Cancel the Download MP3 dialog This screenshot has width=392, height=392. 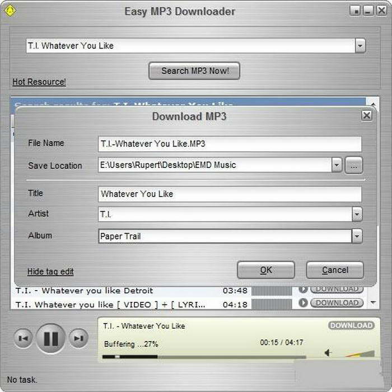point(335,270)
